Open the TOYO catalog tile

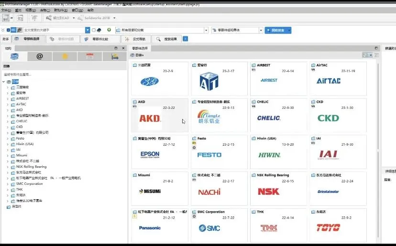[x=338, y=225]
